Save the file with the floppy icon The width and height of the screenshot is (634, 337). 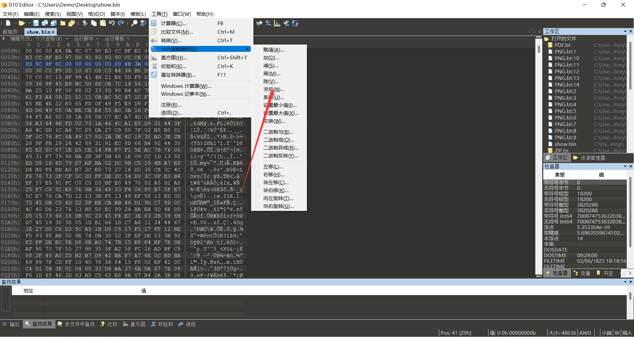pos(36,23)
